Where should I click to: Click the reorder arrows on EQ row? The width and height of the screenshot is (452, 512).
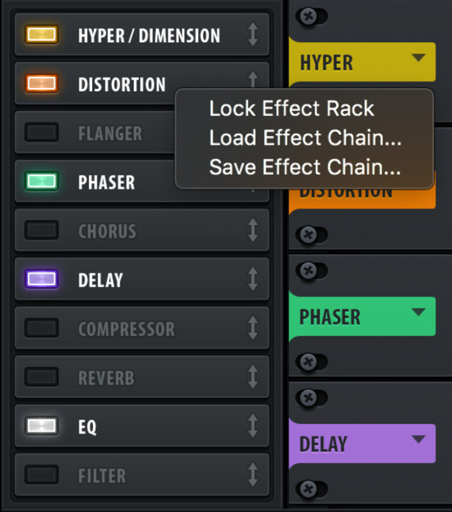click(252, 426)
